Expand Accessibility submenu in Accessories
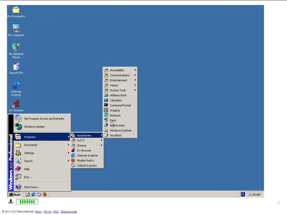 point(120,70)
